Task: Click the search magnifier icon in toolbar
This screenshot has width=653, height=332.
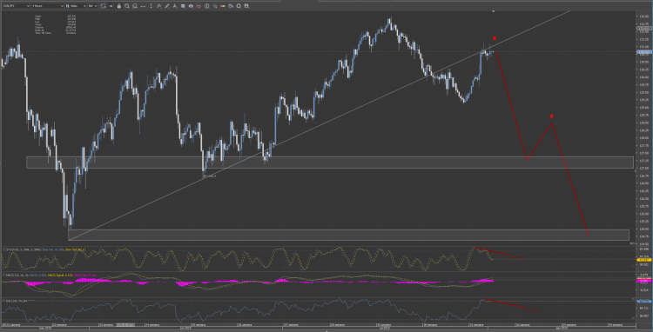Action: click(x=239, y=6)
